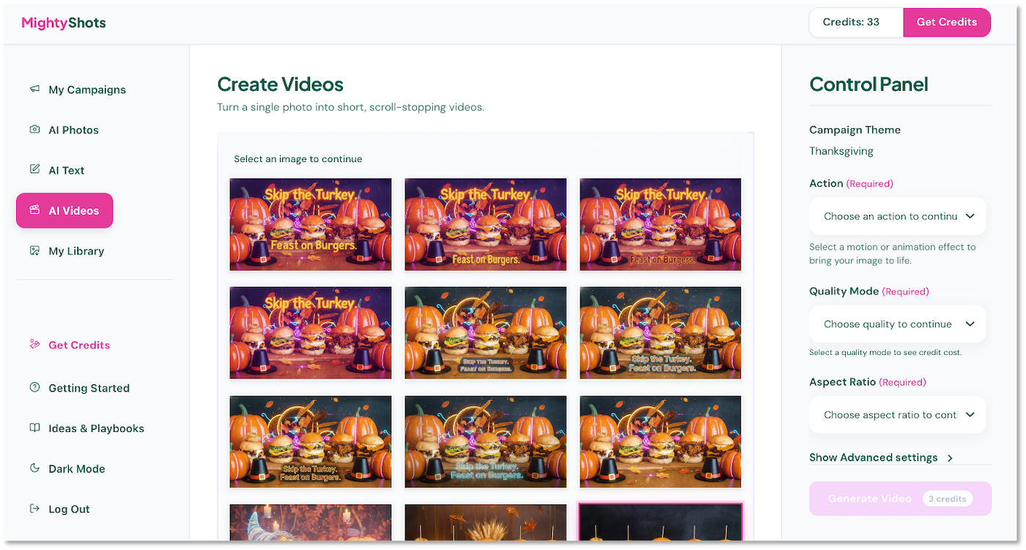Click the Ideas & Playbooks book icon

click(34, 428)
